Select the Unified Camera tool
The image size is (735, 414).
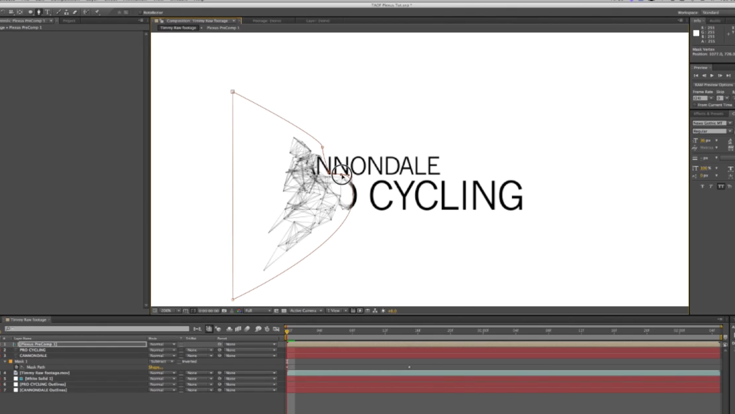click(11, 12)
